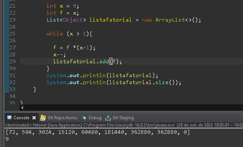Click line number 21 in the gutter
The height and width of the screenshot is (147, 243).
(12, 6)
